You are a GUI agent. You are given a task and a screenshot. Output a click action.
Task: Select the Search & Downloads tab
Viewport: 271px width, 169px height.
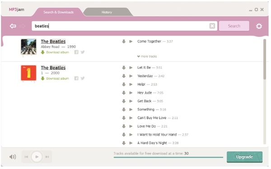pos(58,12)
